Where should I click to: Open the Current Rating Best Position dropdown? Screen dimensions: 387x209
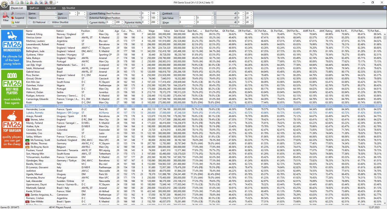click(123, 14)
